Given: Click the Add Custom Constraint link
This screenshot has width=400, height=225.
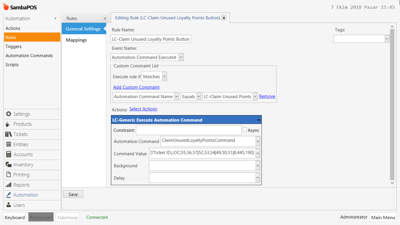Looking at the screenshot, I should [136, 87].
